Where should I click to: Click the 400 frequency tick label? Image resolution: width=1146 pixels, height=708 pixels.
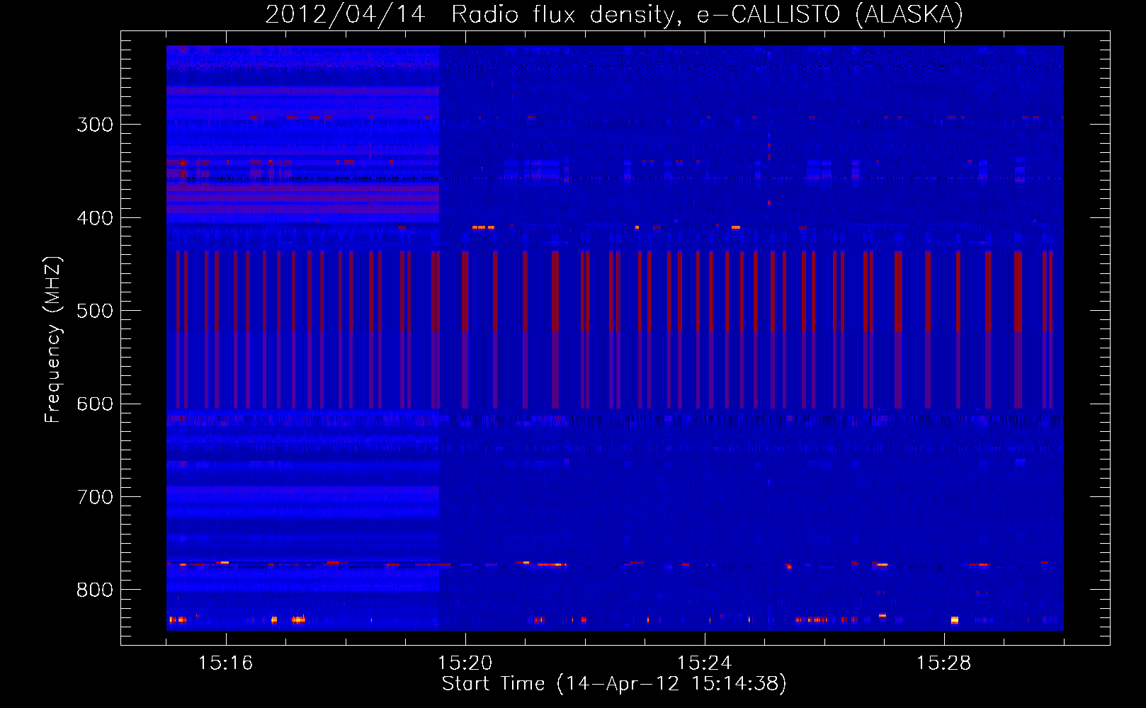coord(95,218)
